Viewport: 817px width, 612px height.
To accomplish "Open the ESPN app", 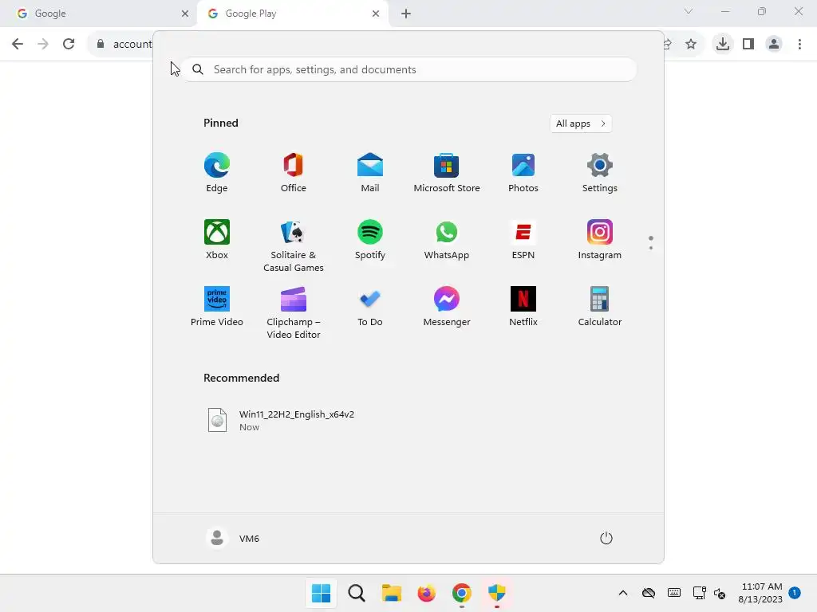I will tap(523, 240).
